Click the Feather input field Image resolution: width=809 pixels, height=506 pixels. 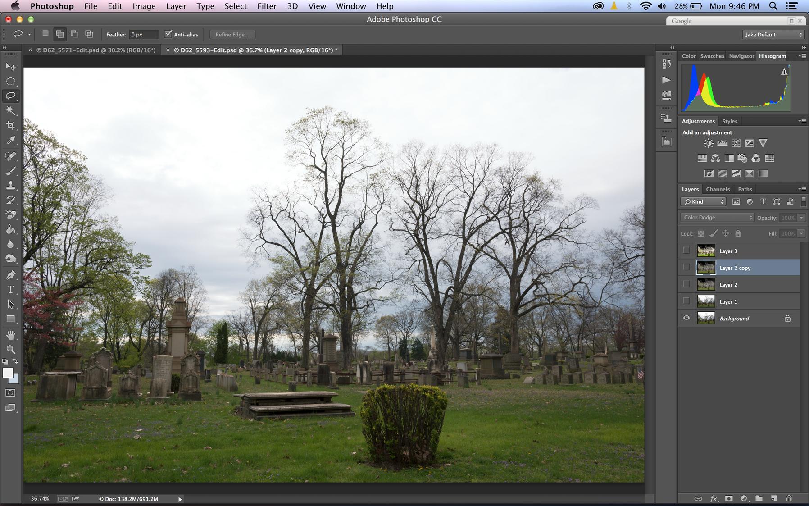point(143,35)
